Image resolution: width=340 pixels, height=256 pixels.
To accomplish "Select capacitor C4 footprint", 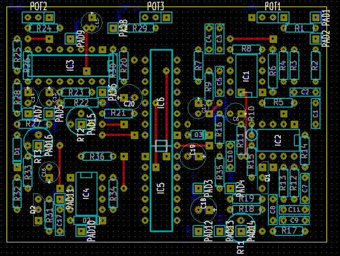I will tap(209, 39).
